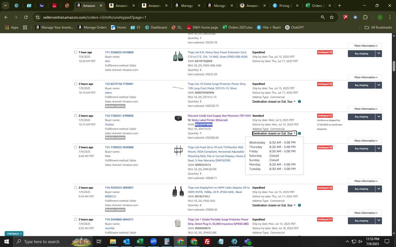Select checkbox for order 111-3356635-5410669

coord(76,52)
